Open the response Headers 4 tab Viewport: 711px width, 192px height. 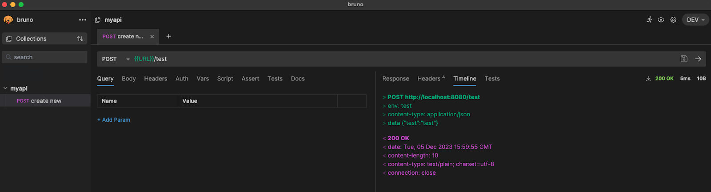coord(431,79)
